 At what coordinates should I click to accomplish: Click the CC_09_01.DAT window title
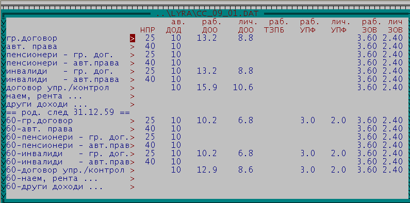click(x=207, y=13)
